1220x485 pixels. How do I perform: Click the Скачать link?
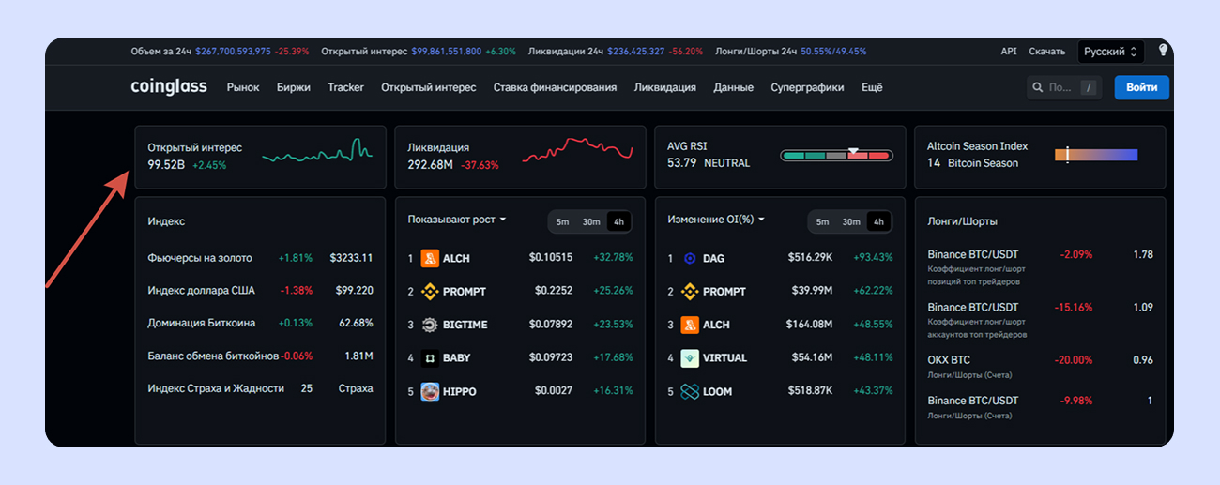tap(1046, 52)
